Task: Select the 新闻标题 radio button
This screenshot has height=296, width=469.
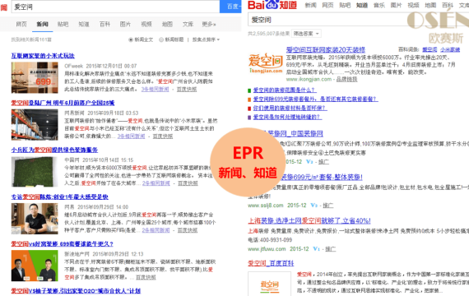Action: coord(161,39)
